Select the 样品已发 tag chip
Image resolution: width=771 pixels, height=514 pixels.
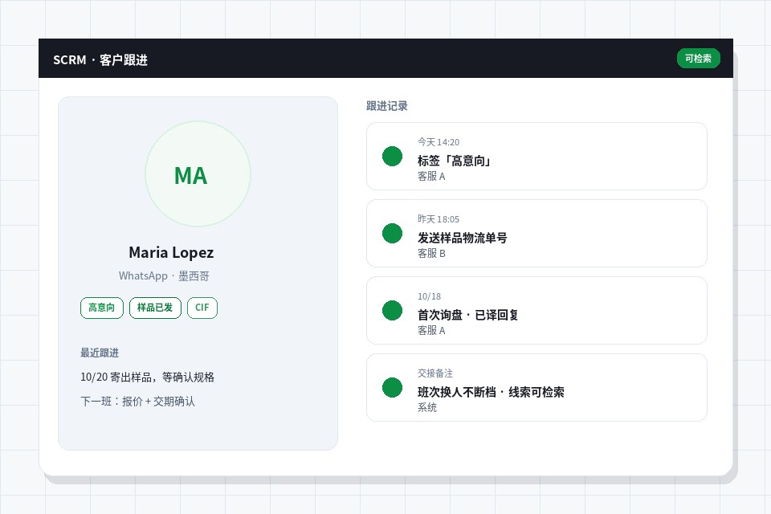click(155, 308)
